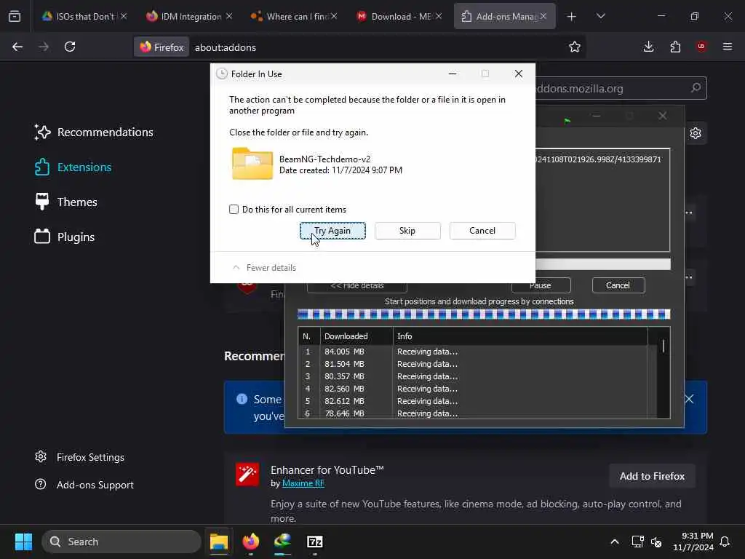Dismiss the blue info banner
Image resolution: width=745 pixels, height=559 pixels.
pyautogui.click(x=689, y=400)
